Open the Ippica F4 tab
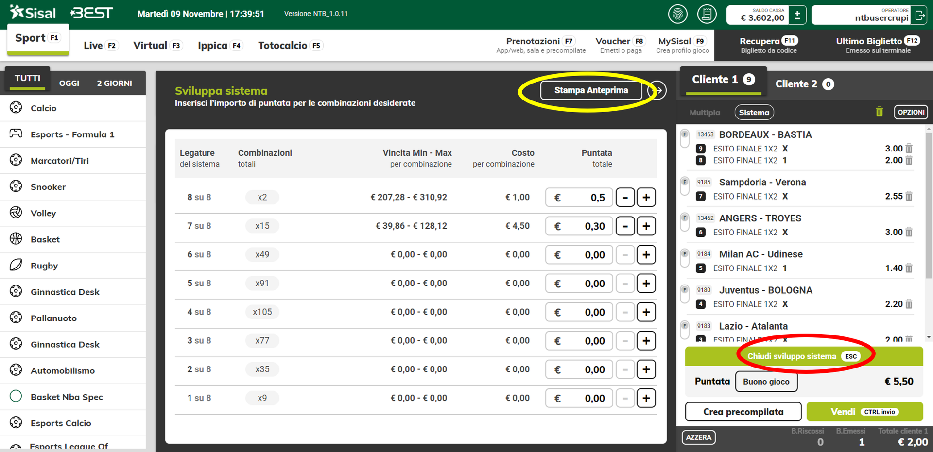The height and width of the screenshot is (452, 933). (x=220, y=45)
